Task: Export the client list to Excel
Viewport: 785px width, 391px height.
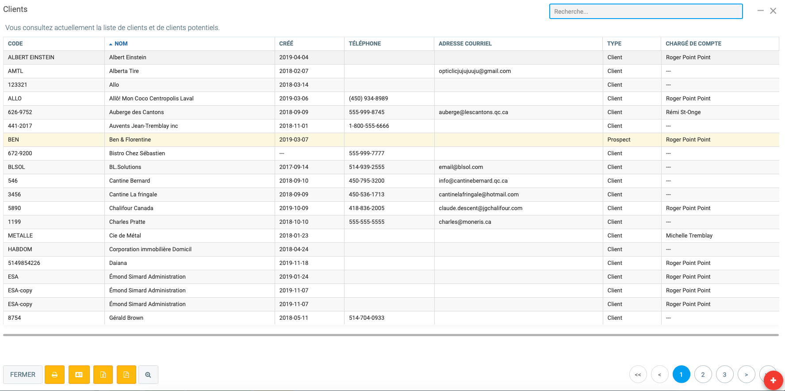Action: coord(103,375)
